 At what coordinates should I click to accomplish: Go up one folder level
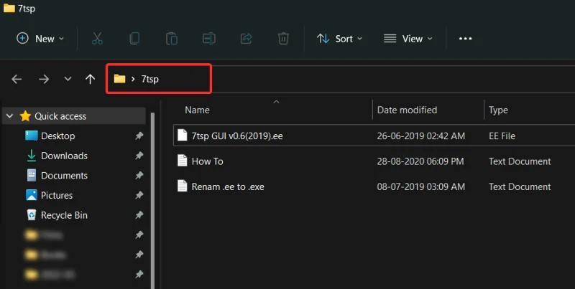coord(91,79)
